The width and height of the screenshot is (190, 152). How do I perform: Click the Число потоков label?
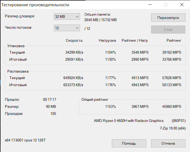[19, 28]
